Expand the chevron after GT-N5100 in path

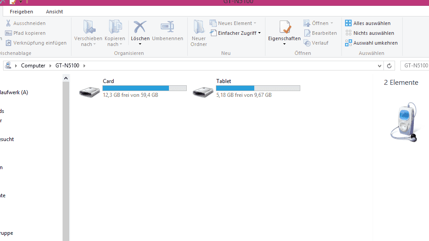[x=84, y=66]
